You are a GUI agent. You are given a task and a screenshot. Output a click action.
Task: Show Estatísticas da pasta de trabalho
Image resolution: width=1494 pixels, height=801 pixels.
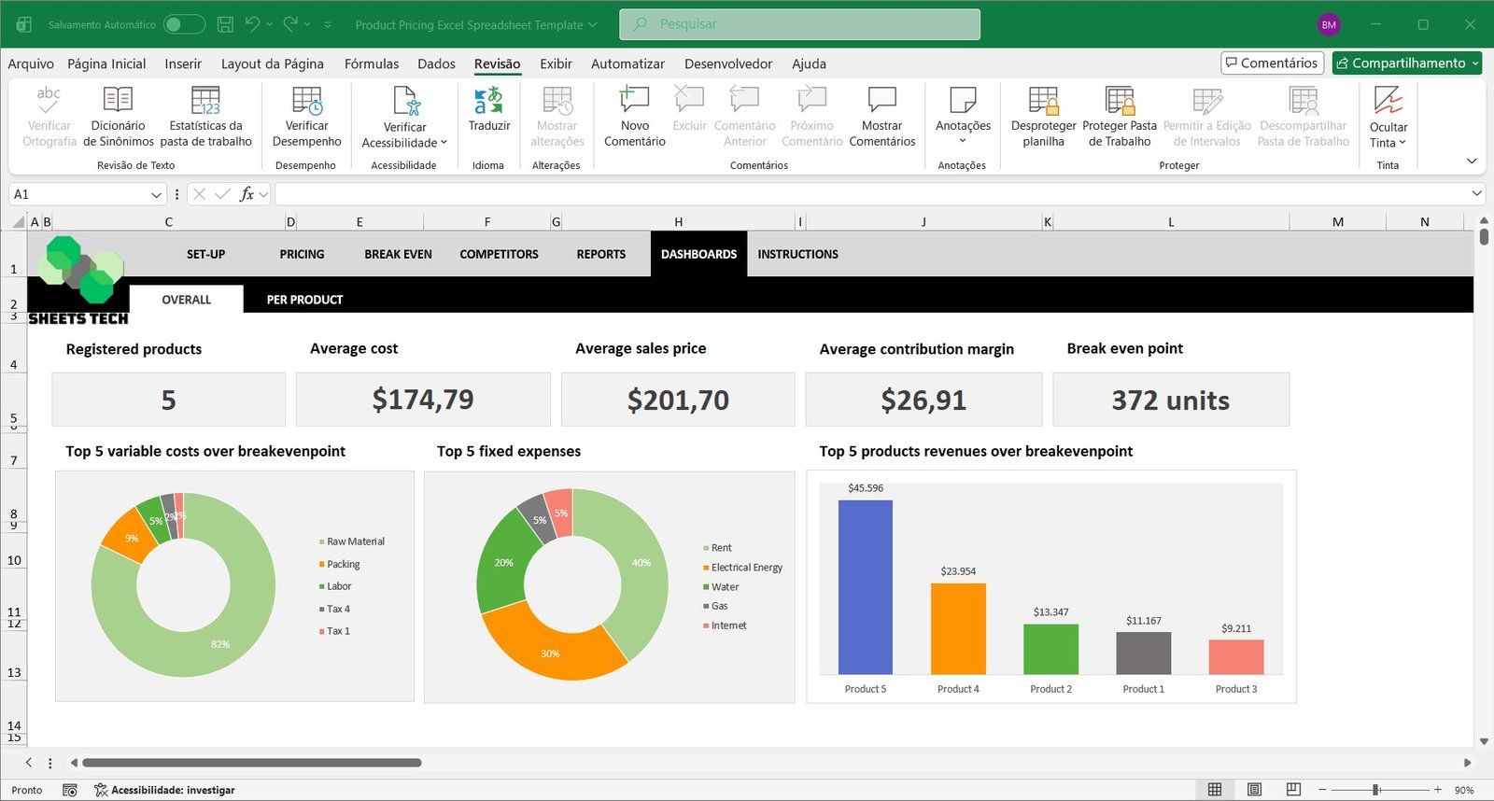(205, 116)
